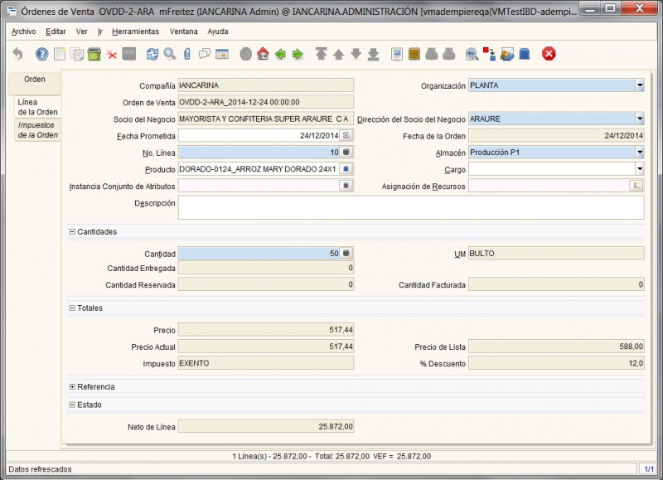The width and height of the screenshot is (663, 480).
Task: Open calculator button for Cantidad
Action: pos(346,254)
